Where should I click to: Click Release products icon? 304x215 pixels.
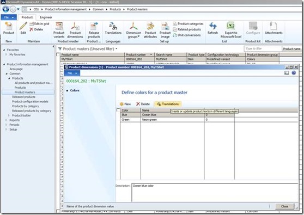94,30
